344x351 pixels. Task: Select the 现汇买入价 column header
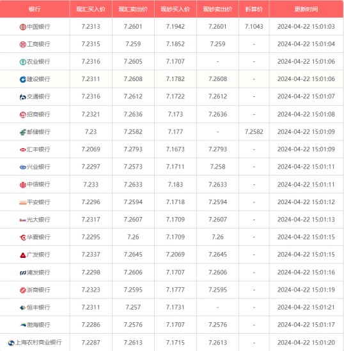(91, 9)
